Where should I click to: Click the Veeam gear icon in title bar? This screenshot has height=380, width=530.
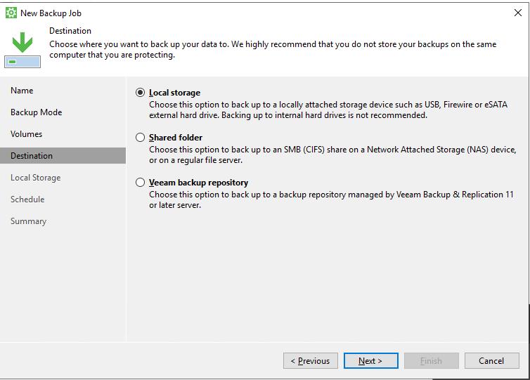pos(11,13)
